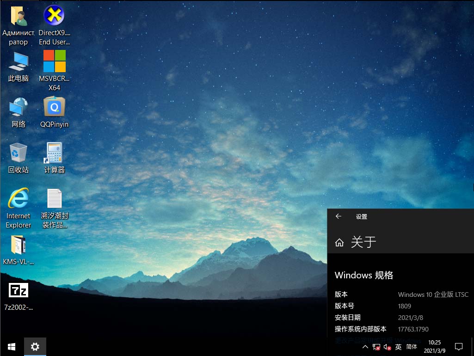Click the 网络 network desktop icon

[18, 107]
